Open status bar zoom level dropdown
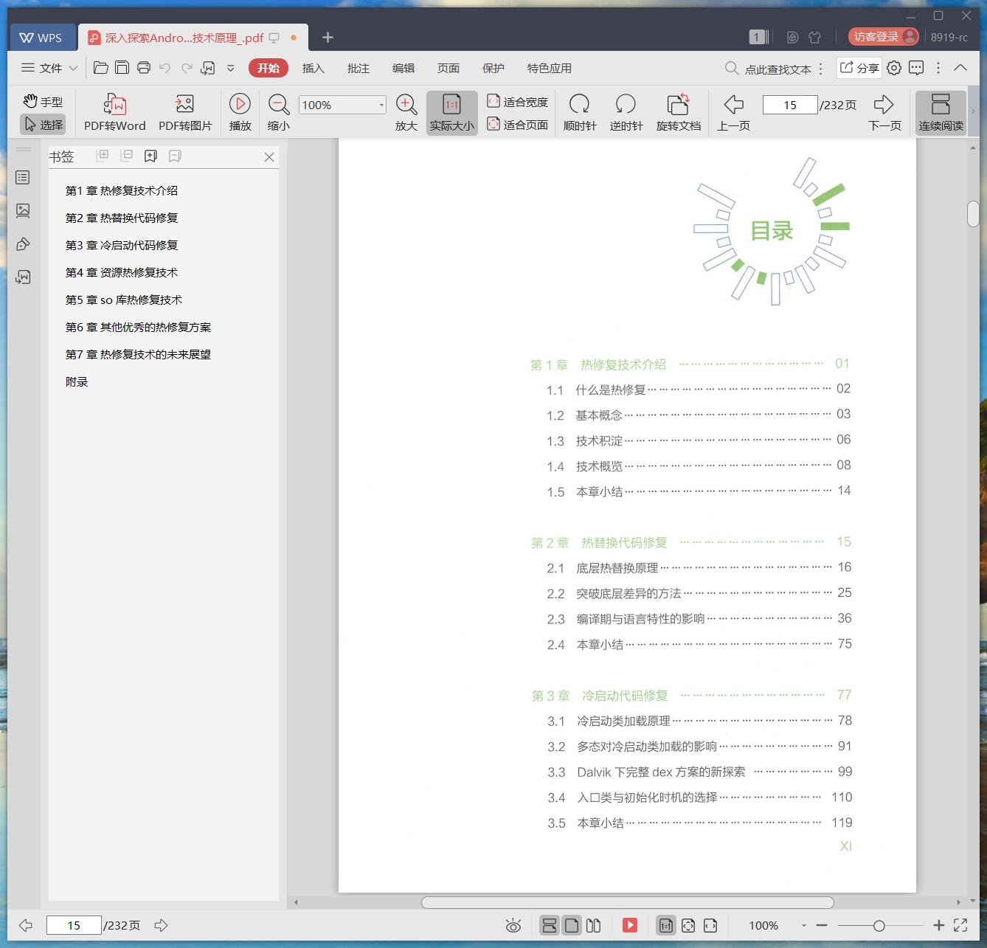Viewport: 987px width, 948px height. [x=803, y=925]
